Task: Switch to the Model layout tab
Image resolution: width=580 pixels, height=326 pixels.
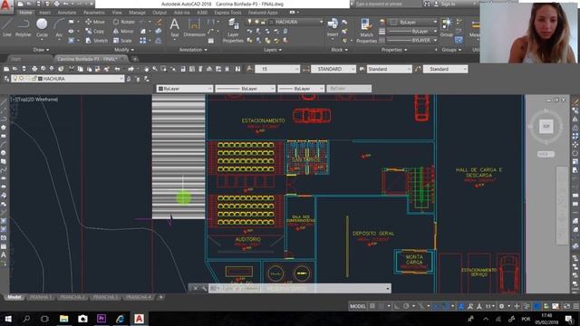Action: [x=14, y=297]
